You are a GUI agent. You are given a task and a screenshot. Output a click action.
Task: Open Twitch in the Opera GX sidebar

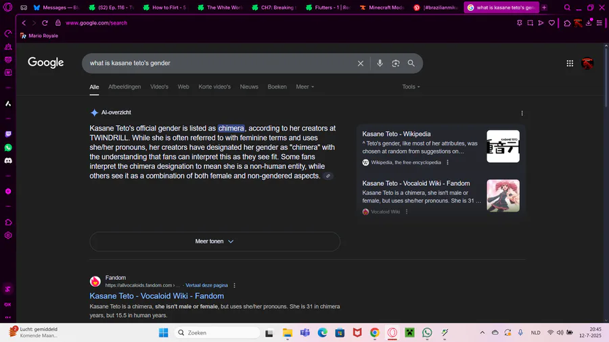coord(8,134)
